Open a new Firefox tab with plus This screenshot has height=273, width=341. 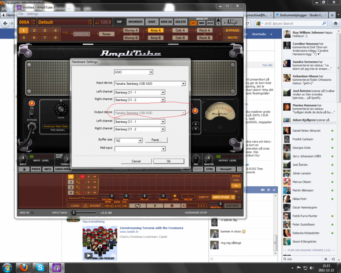(x=332, y=15)
